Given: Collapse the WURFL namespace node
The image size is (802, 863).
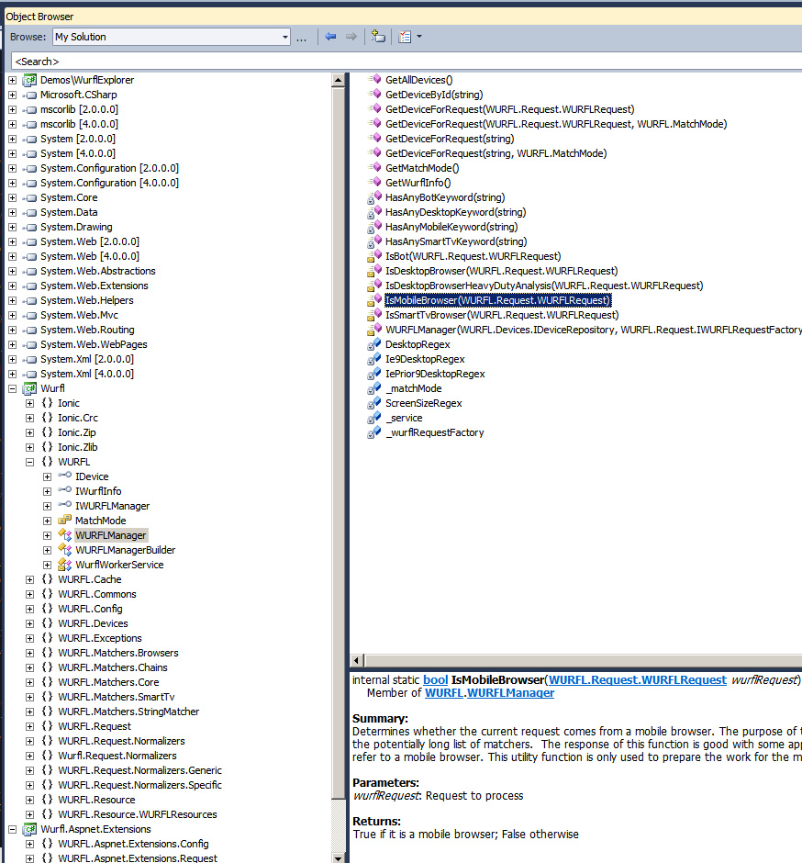Looking at the screenshot, I should pyautogui.click(x=29, y=462).
